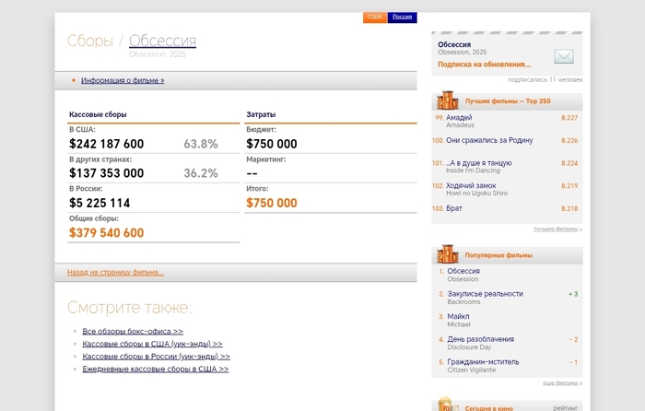The image size is (645, 411).
Task: Click Подписка на обновления link
Action: (484, 65)
